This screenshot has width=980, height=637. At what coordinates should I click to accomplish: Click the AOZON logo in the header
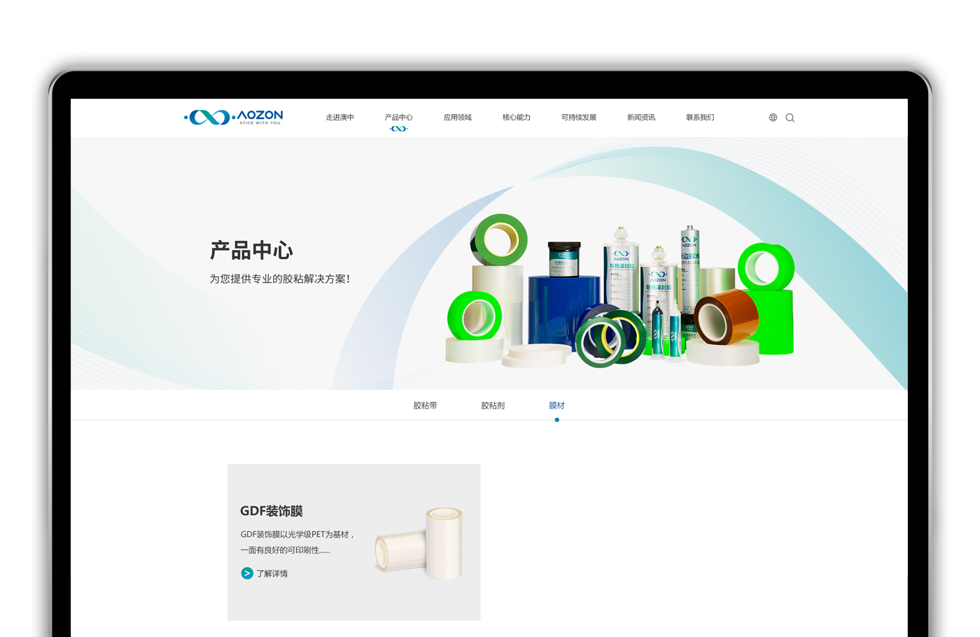[234, 117]
